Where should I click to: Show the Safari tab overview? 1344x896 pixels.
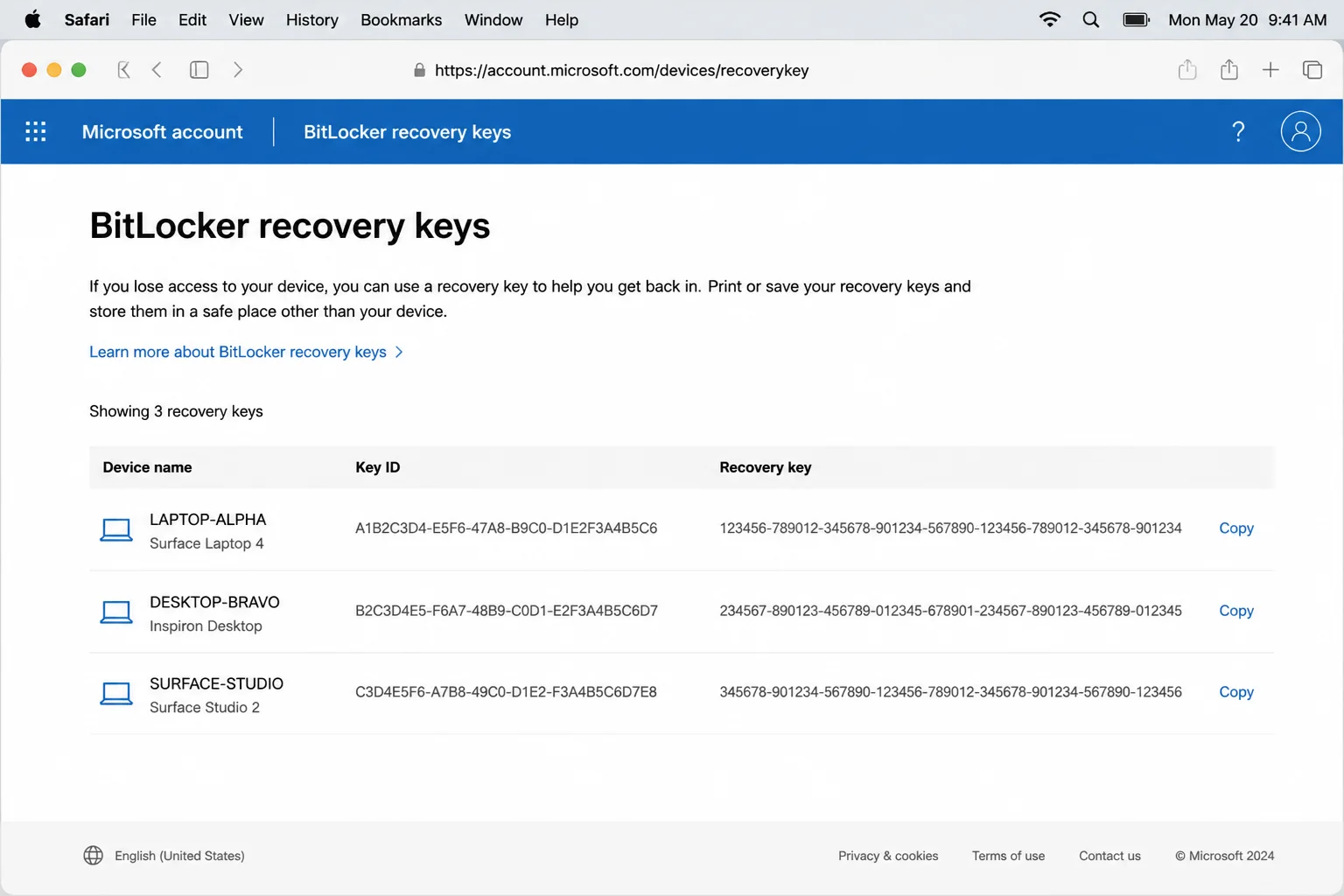[1312, 70]
